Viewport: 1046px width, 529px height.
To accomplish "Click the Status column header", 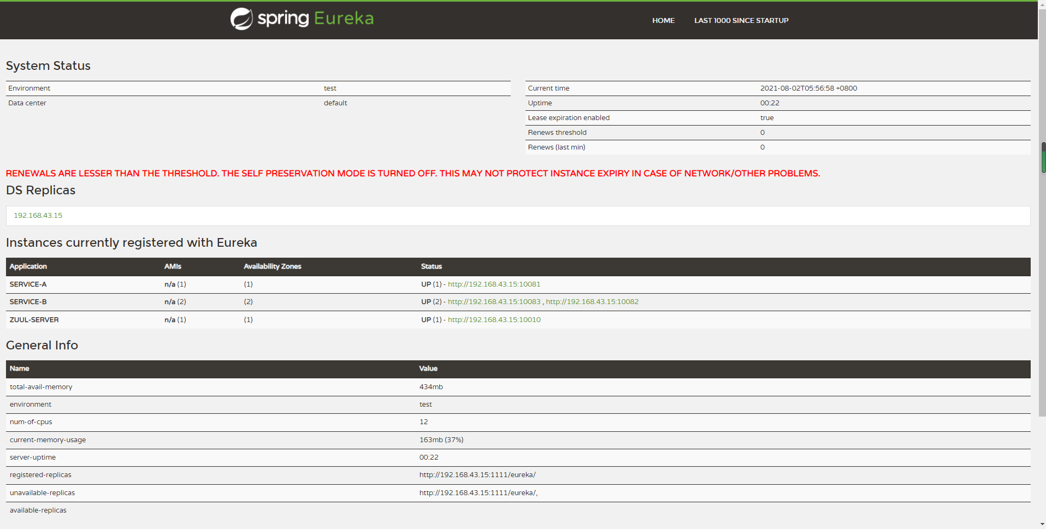I will (x=432, y=266).
